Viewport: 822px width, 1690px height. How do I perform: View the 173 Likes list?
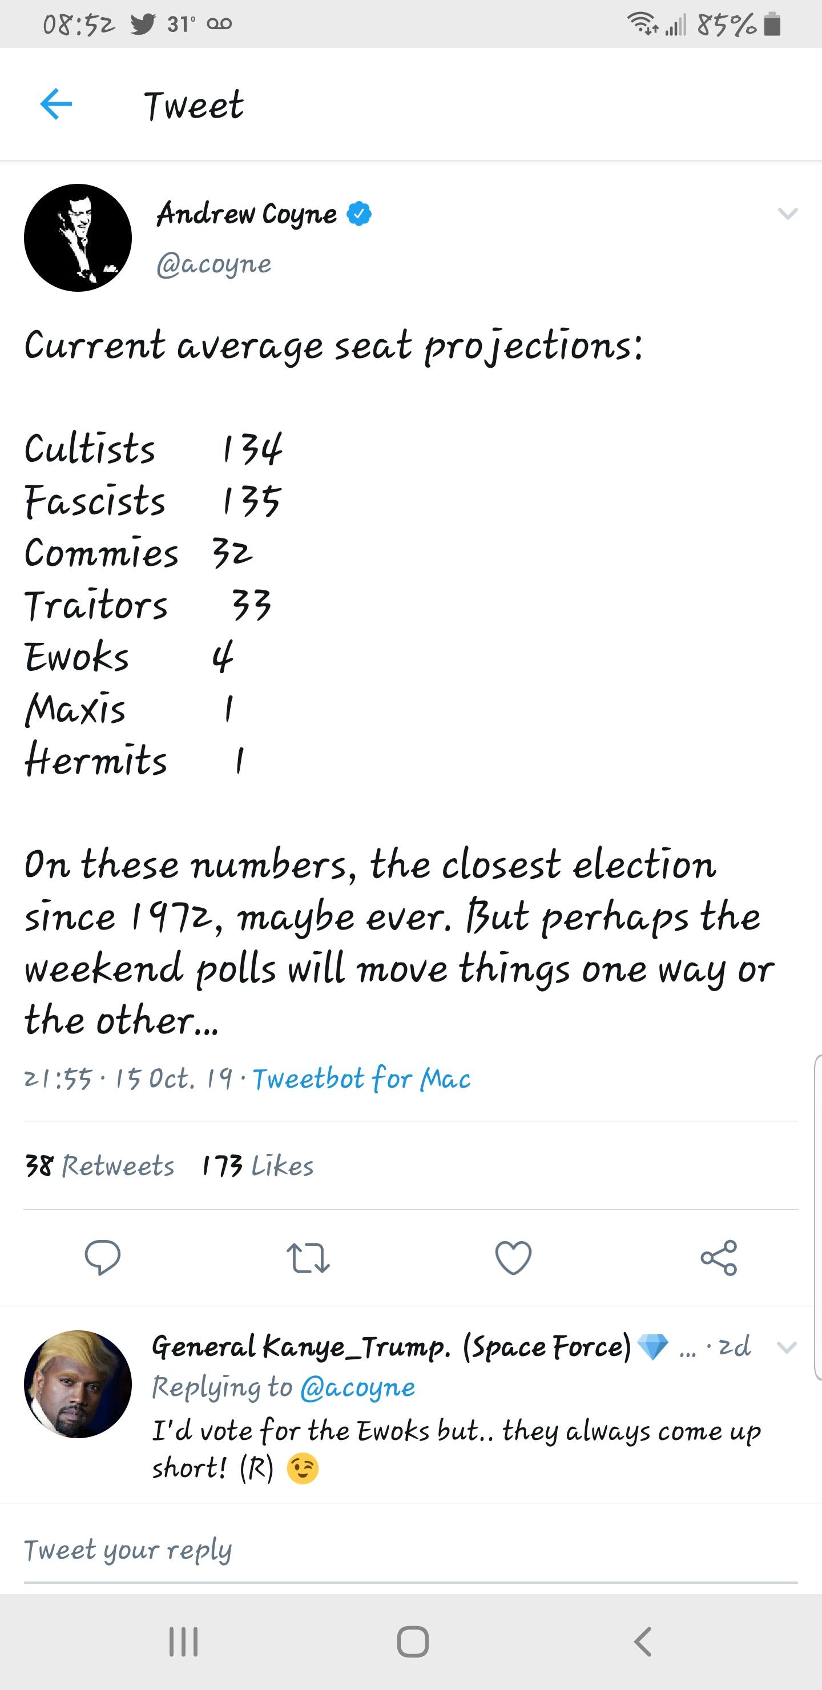258,1166
